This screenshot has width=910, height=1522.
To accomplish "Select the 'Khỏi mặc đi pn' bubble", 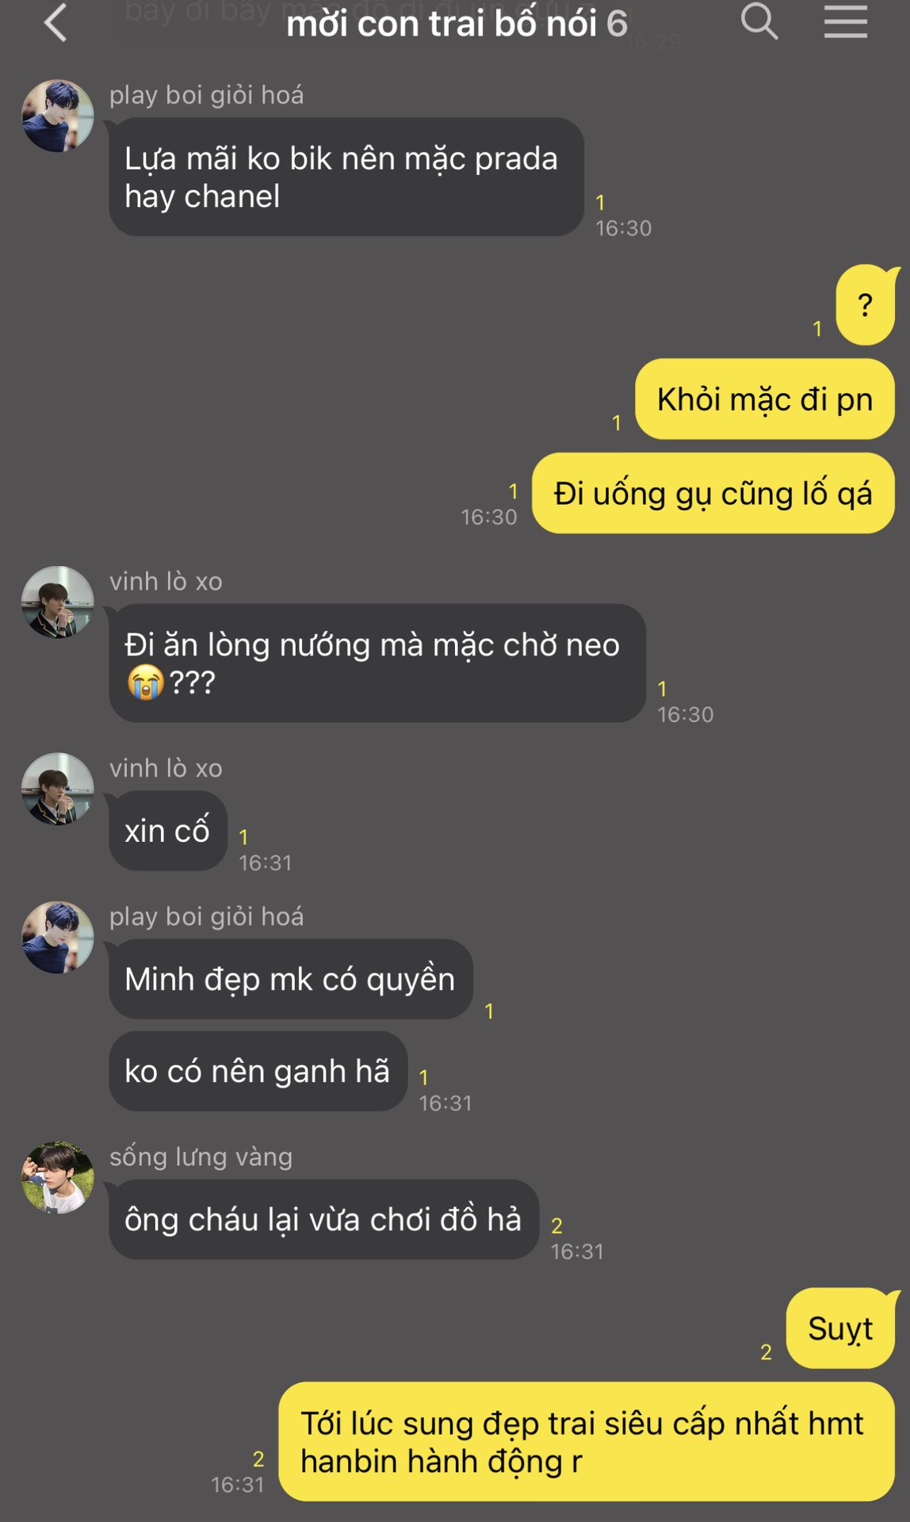I will click(765, 399).
